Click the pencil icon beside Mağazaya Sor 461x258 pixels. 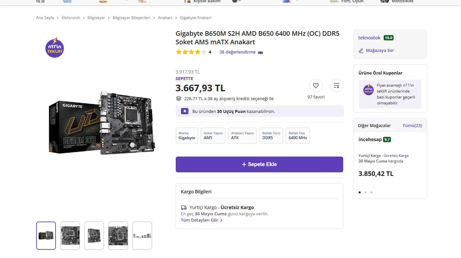pyautogui.click(x=361, y=51)
